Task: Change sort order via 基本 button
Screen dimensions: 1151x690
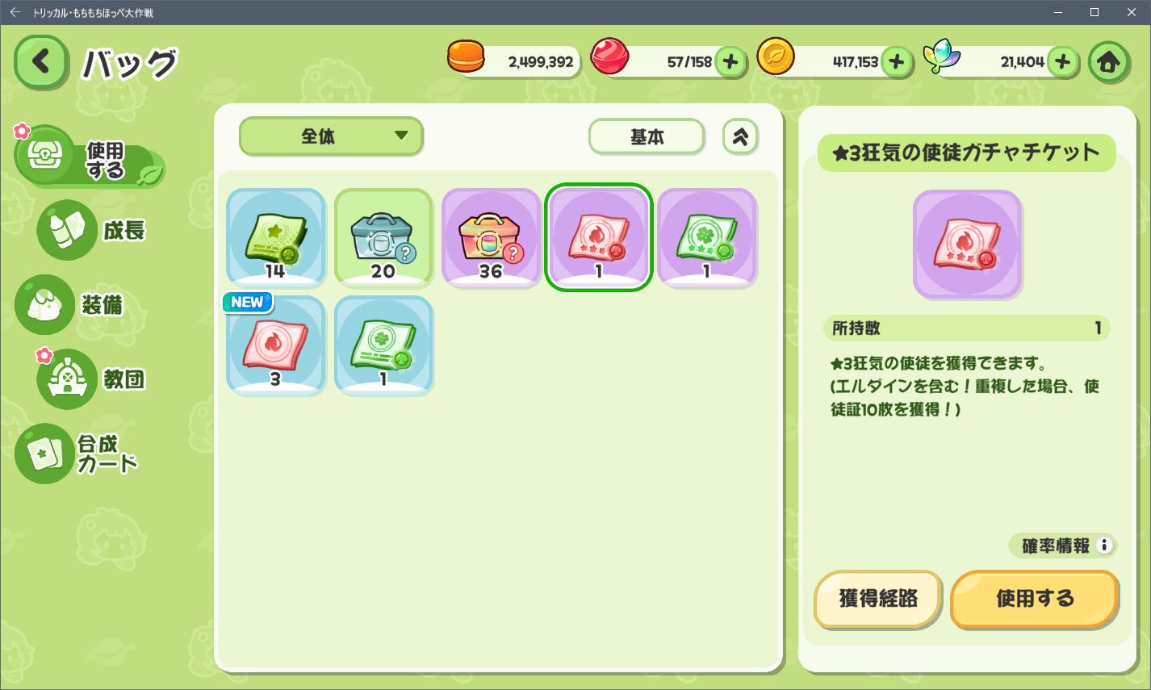Action: [647, 136]
